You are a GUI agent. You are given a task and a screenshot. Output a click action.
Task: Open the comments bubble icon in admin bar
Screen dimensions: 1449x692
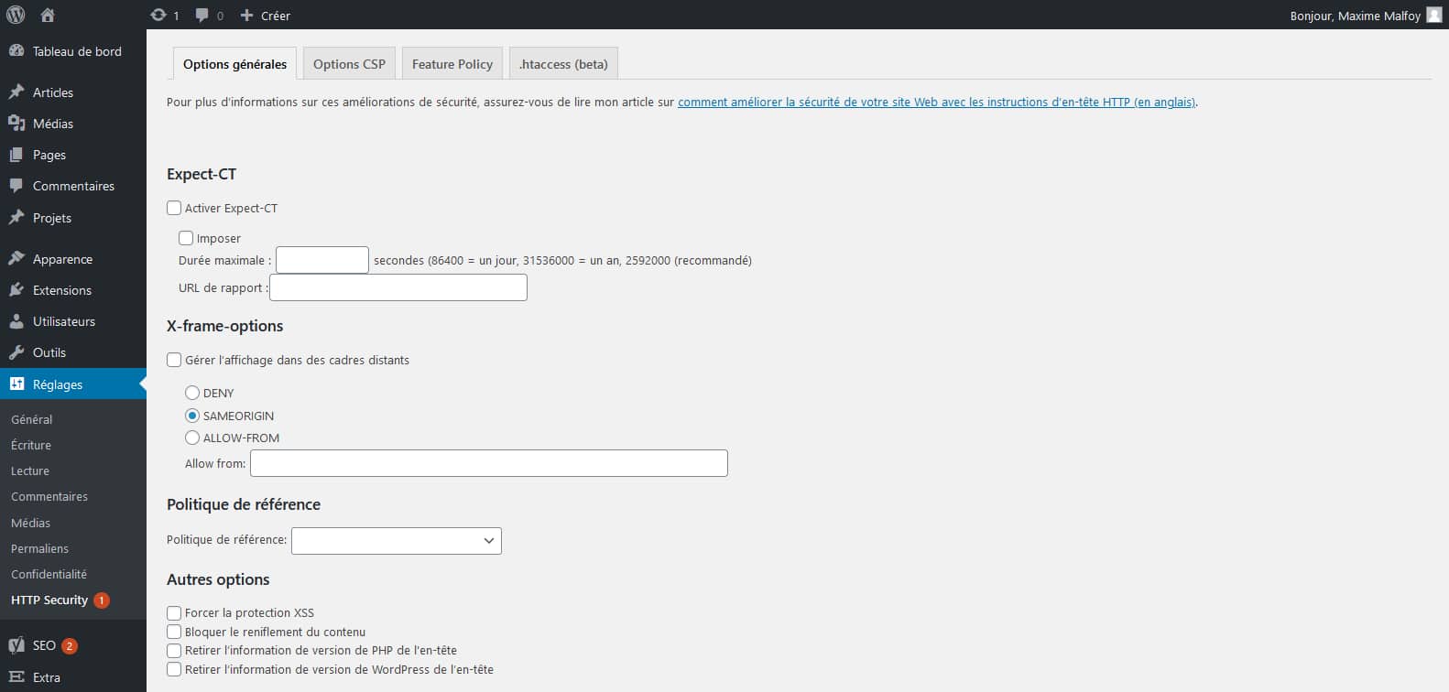[202, 15]
